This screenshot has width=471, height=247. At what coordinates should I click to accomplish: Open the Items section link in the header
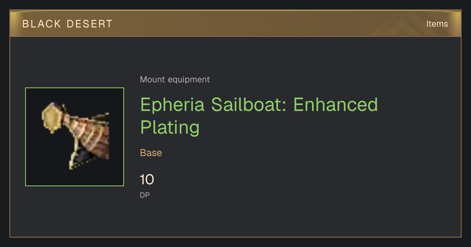click(x=437, y=24)
